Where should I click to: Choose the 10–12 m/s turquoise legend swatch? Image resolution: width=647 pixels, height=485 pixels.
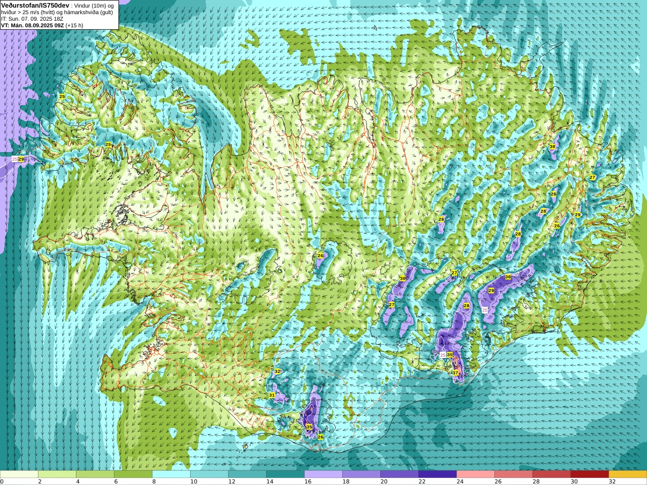pos(209,474)
